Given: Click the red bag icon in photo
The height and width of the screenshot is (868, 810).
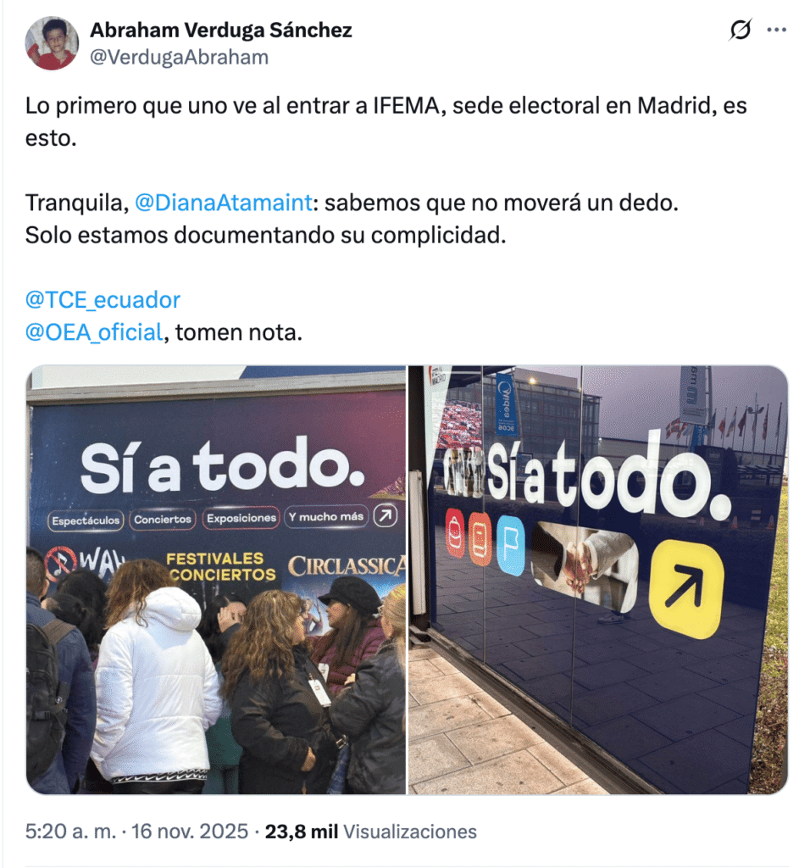Looking at the screenshot, I should 455,534.
